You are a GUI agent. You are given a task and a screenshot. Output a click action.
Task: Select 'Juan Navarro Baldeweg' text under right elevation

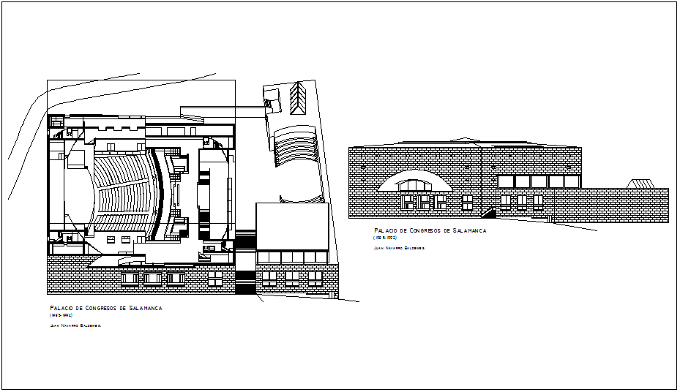coord(399,248)
